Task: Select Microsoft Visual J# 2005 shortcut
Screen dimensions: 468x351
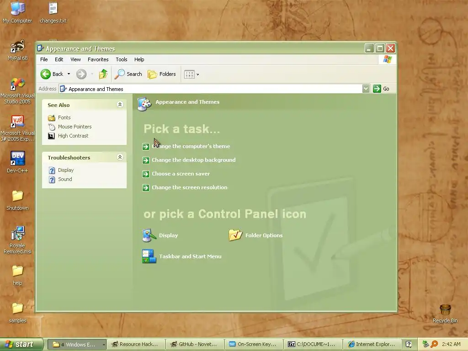Action: [x=17, y=128]
